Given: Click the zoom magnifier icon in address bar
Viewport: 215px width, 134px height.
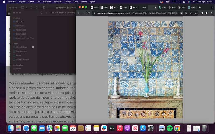Looking at the screenshot, I should click(x=186, y=13).
